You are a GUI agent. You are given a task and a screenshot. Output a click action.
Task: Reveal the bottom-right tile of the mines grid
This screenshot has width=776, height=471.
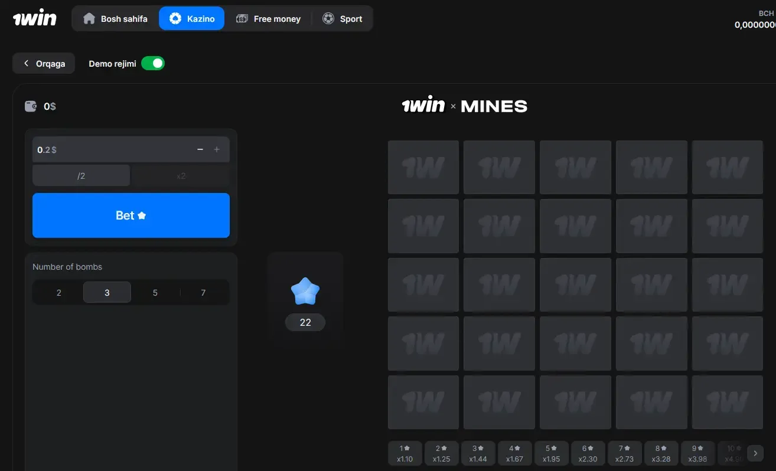point(727,402)
